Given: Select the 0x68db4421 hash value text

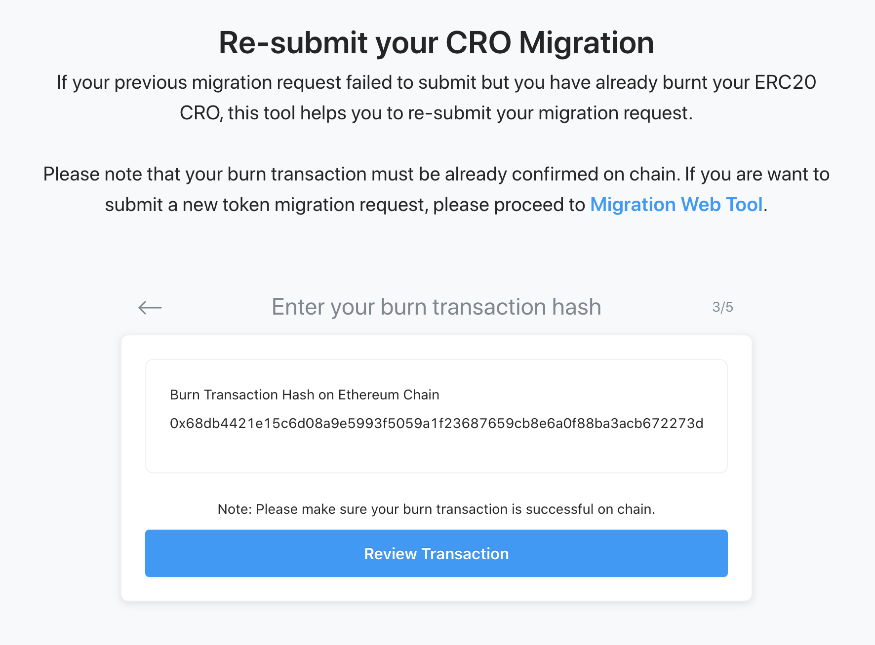Looking at the screenshot, I should point(437,424).
